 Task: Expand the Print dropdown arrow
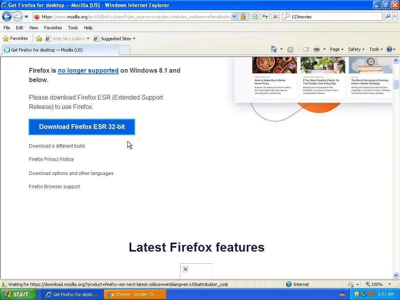tap(324, 49)
